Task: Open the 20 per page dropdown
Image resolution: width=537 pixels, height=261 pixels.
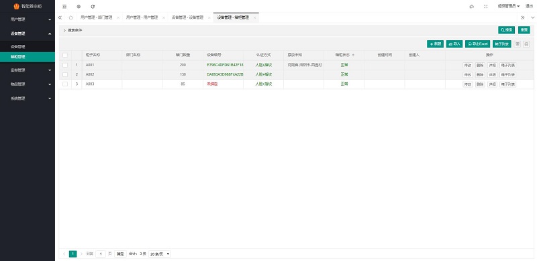Action: pyautogui.click(x=159, y=254)
